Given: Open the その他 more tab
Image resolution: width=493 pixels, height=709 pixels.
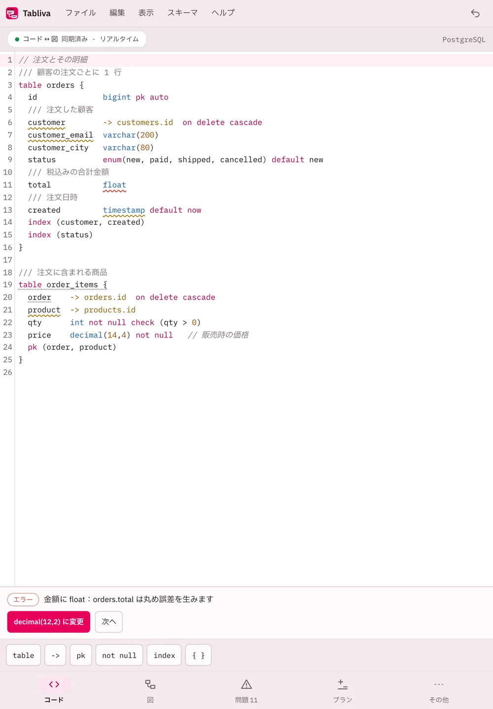Looking at the screenshot, I should [x=439, y=691].
